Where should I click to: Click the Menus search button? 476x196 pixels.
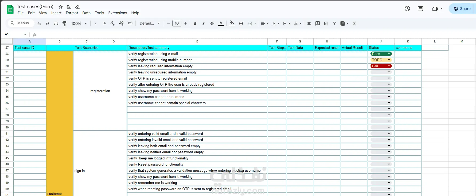21,23
